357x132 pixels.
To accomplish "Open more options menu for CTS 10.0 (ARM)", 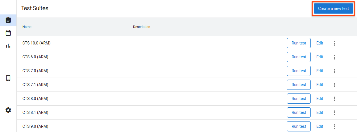I will click(x=334, y=43).
